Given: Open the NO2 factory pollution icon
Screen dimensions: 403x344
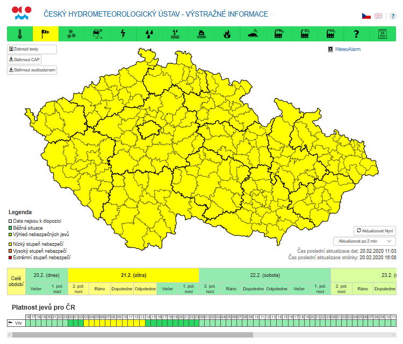Looking at the screenshot, I should pyautogui.click(x=331, y=34).
